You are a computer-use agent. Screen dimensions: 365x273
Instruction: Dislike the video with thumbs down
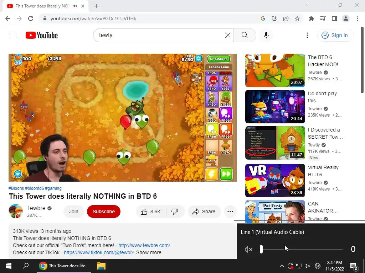(x=175, y=212)
